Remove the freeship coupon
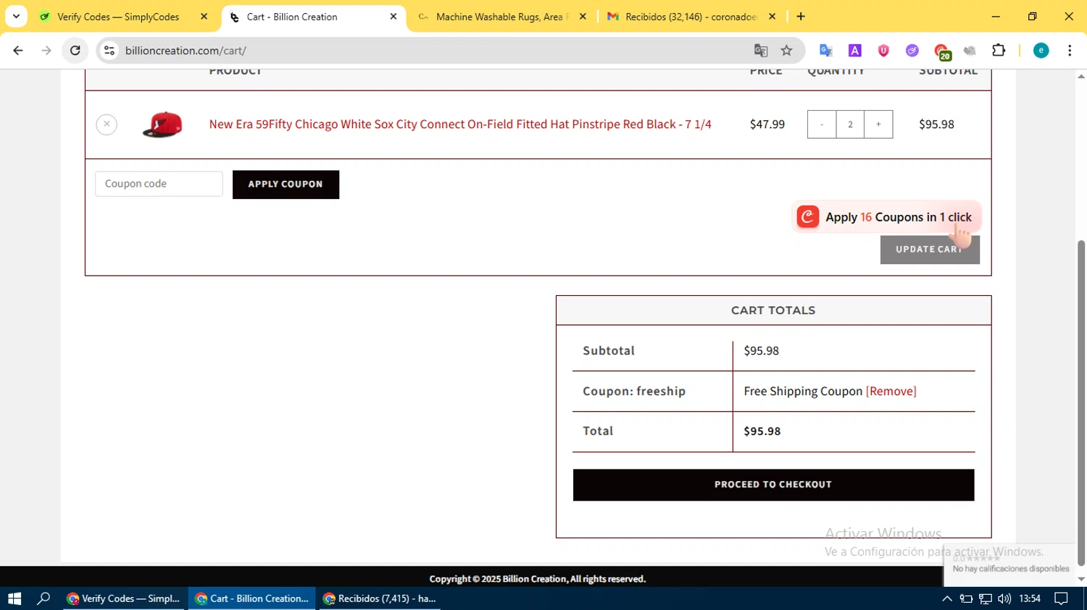This screenshot has width=1087, height=610. tap(891, 391)
